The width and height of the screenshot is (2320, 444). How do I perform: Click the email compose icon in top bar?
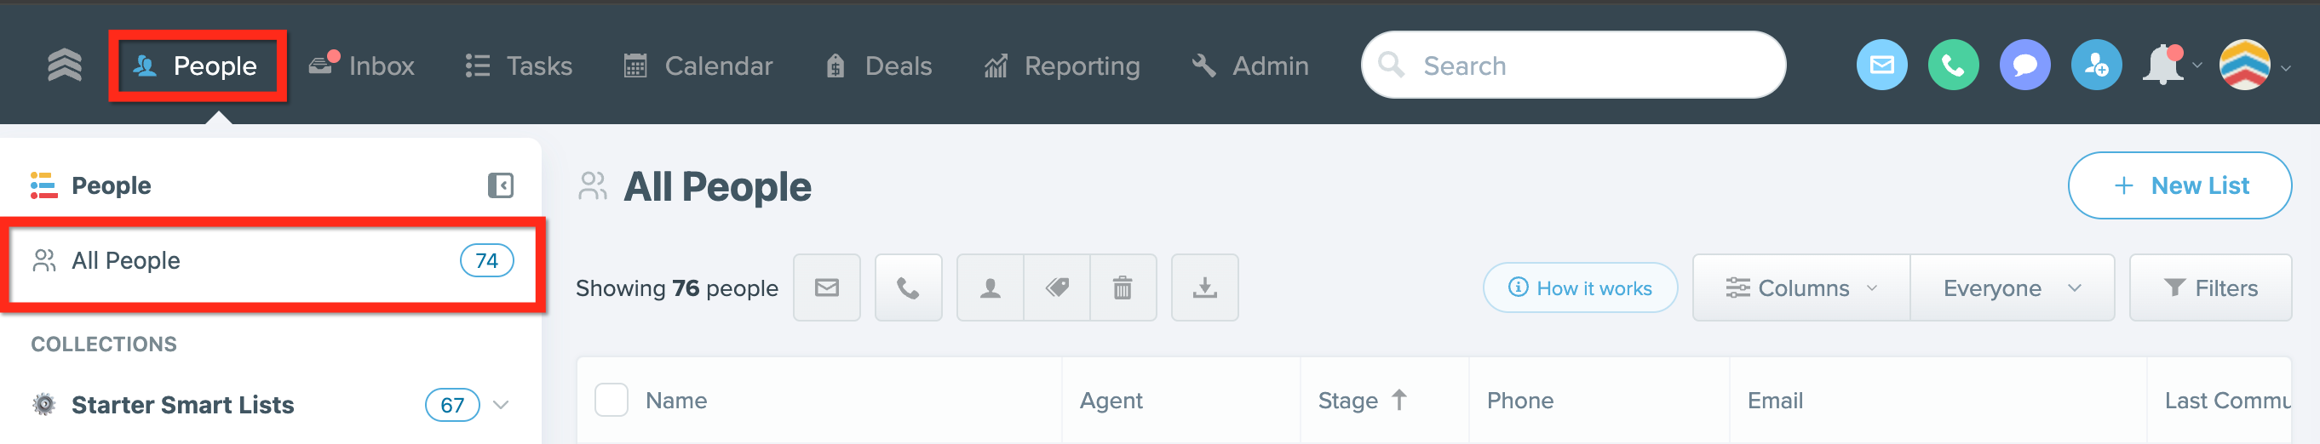(x=1881, y=65)
